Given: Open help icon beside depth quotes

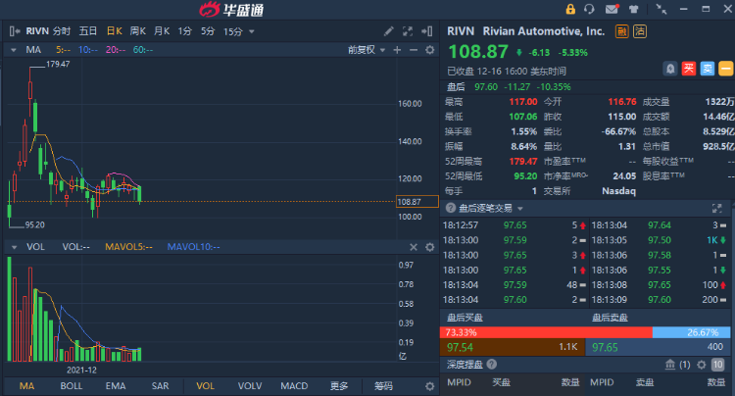Looking at the screenshot, I should click(x=492, y=364).
